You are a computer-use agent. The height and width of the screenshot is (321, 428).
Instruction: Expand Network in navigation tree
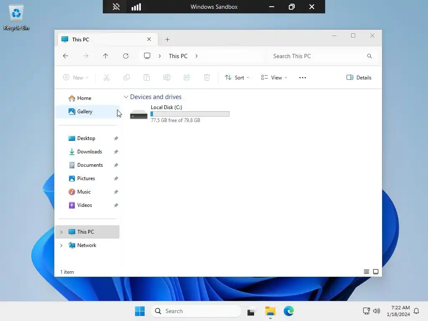(61, 245)
